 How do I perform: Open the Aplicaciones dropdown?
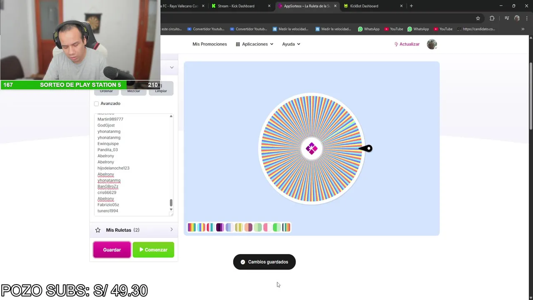[x=254, y=44]
